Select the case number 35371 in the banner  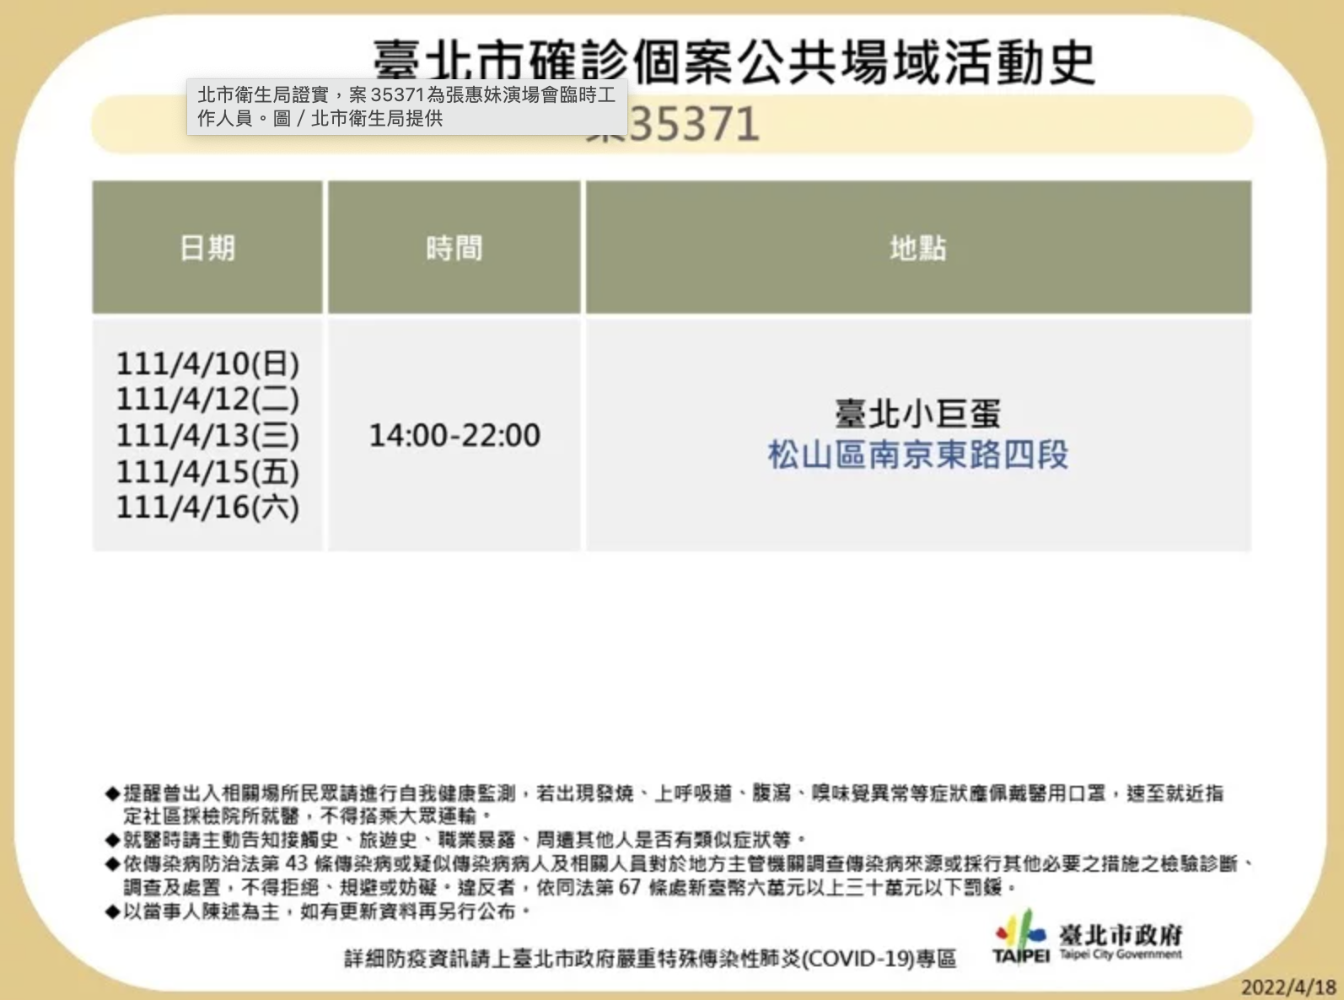693,124
